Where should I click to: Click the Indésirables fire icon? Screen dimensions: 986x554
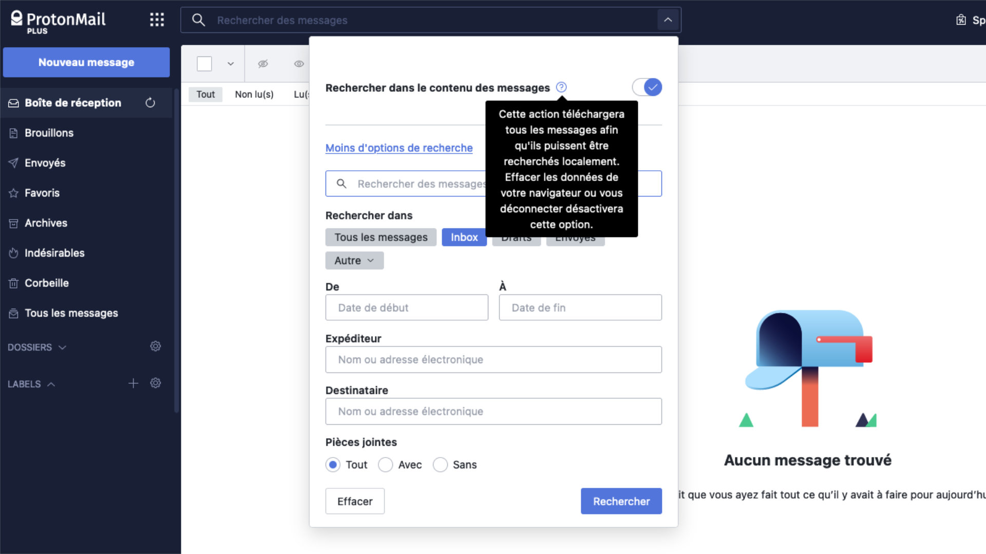pos(13,253)
